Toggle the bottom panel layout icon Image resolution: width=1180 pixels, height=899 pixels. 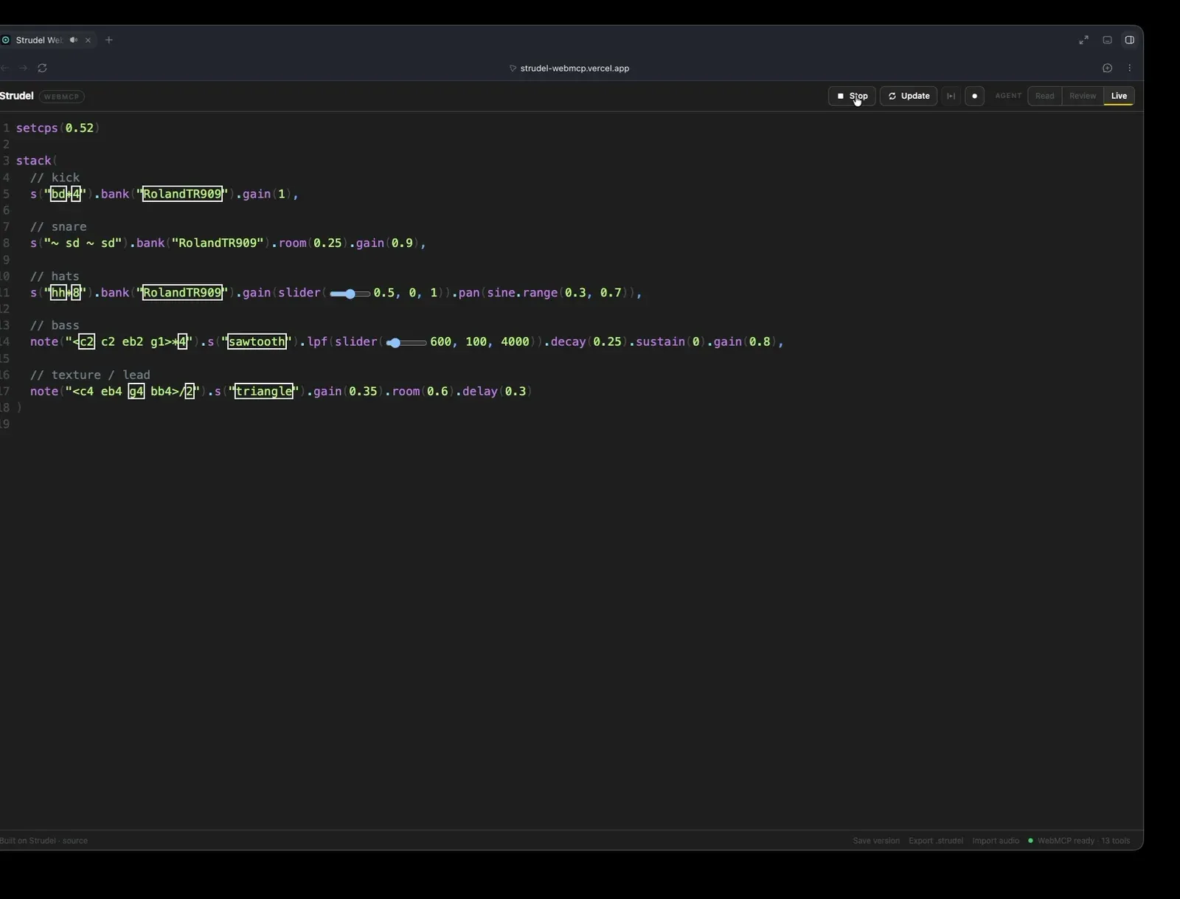(1107, 40)
